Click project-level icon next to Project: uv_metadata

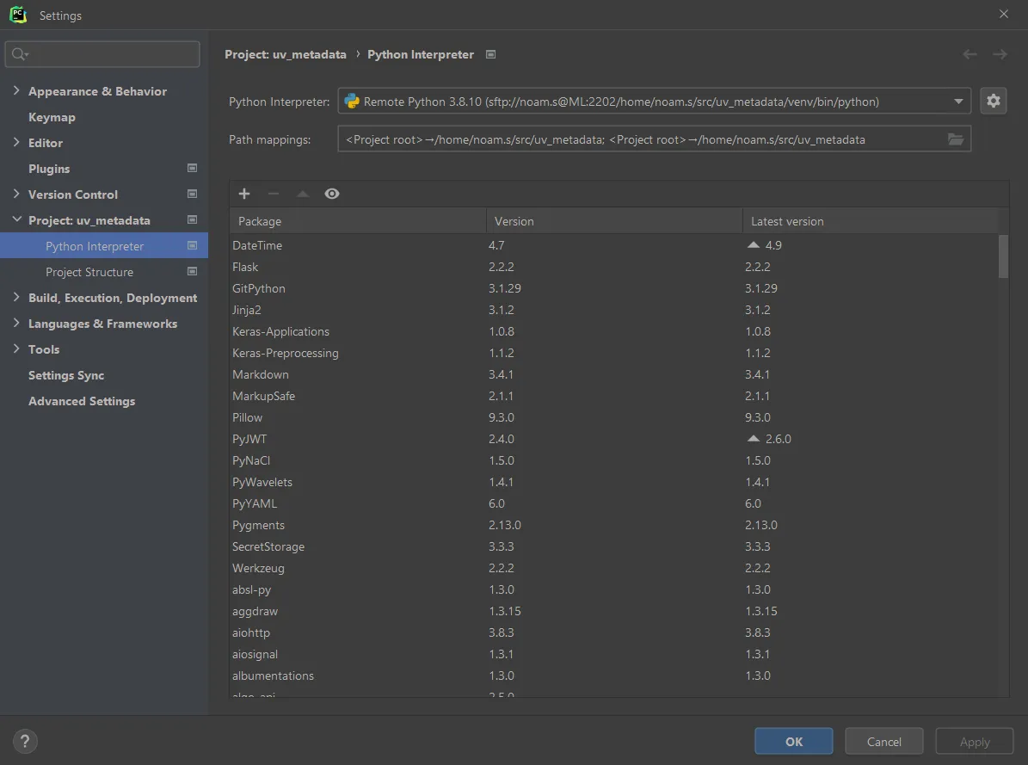[x=192, y=219]
